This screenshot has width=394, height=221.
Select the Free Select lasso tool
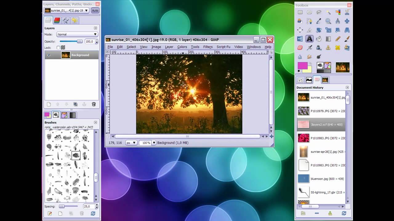(x=319, y=12)
